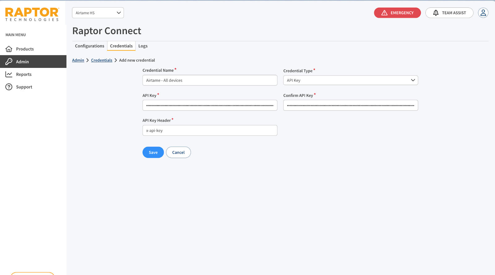
Task: Click the MAIN MENU label
Action: [15, 35]
